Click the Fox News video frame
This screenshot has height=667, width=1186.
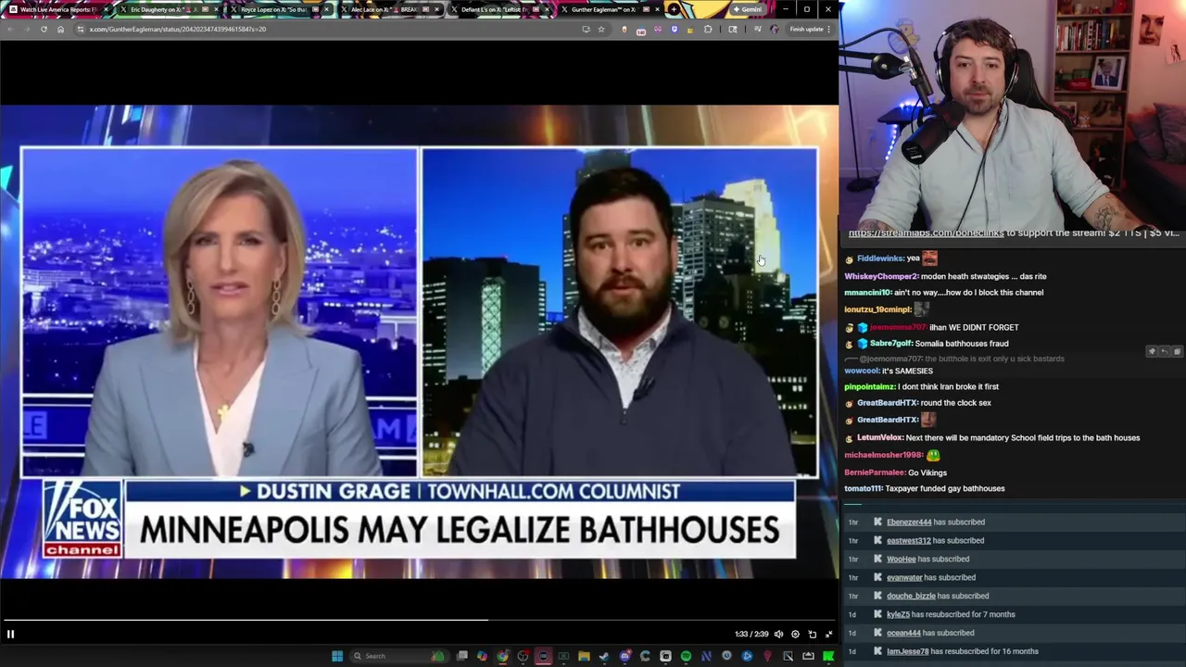click(x=419, y=341)
